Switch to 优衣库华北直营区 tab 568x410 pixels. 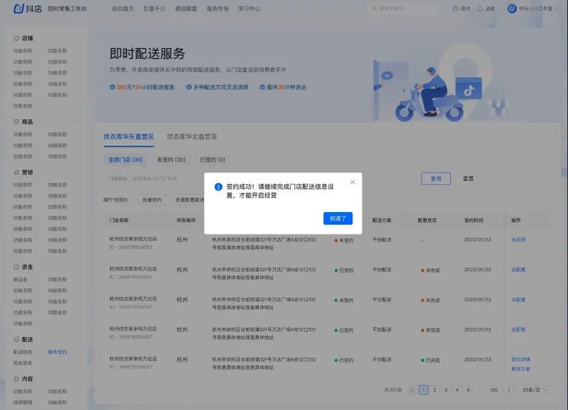coord(192,136)
